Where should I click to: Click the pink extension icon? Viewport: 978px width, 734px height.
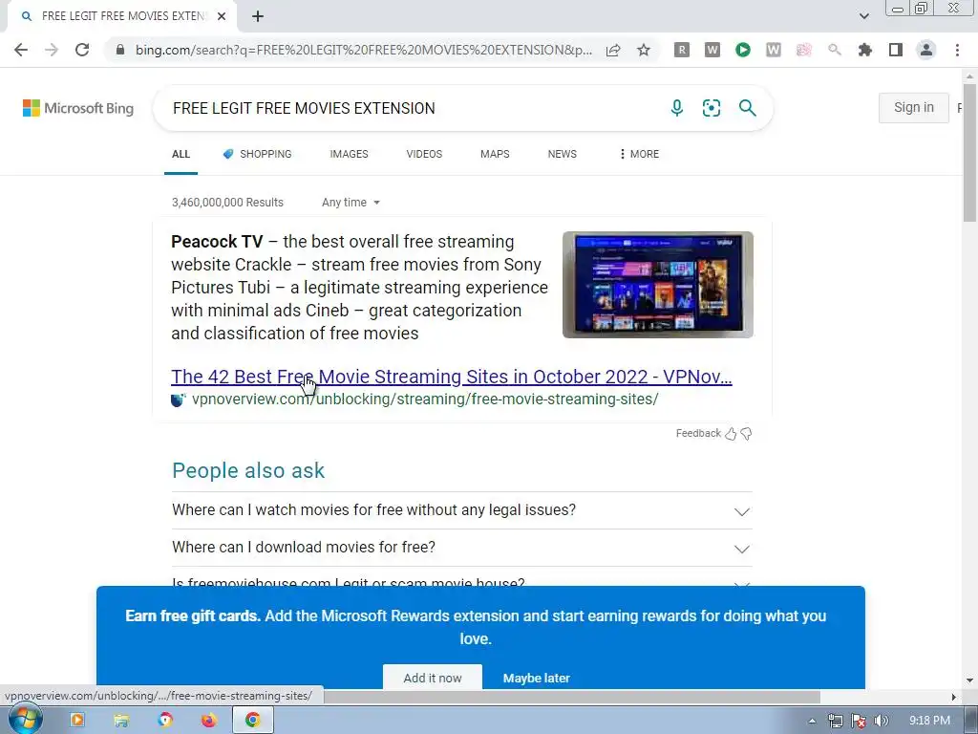tap(804, 50)
